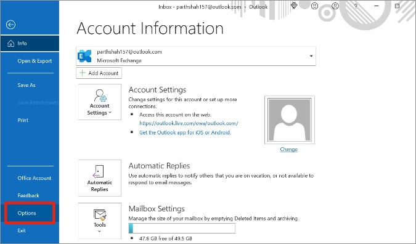Viewport: 416px width, 244px height.
Task: Expand the Tools button chevron
Action: [x=99, y=231]
